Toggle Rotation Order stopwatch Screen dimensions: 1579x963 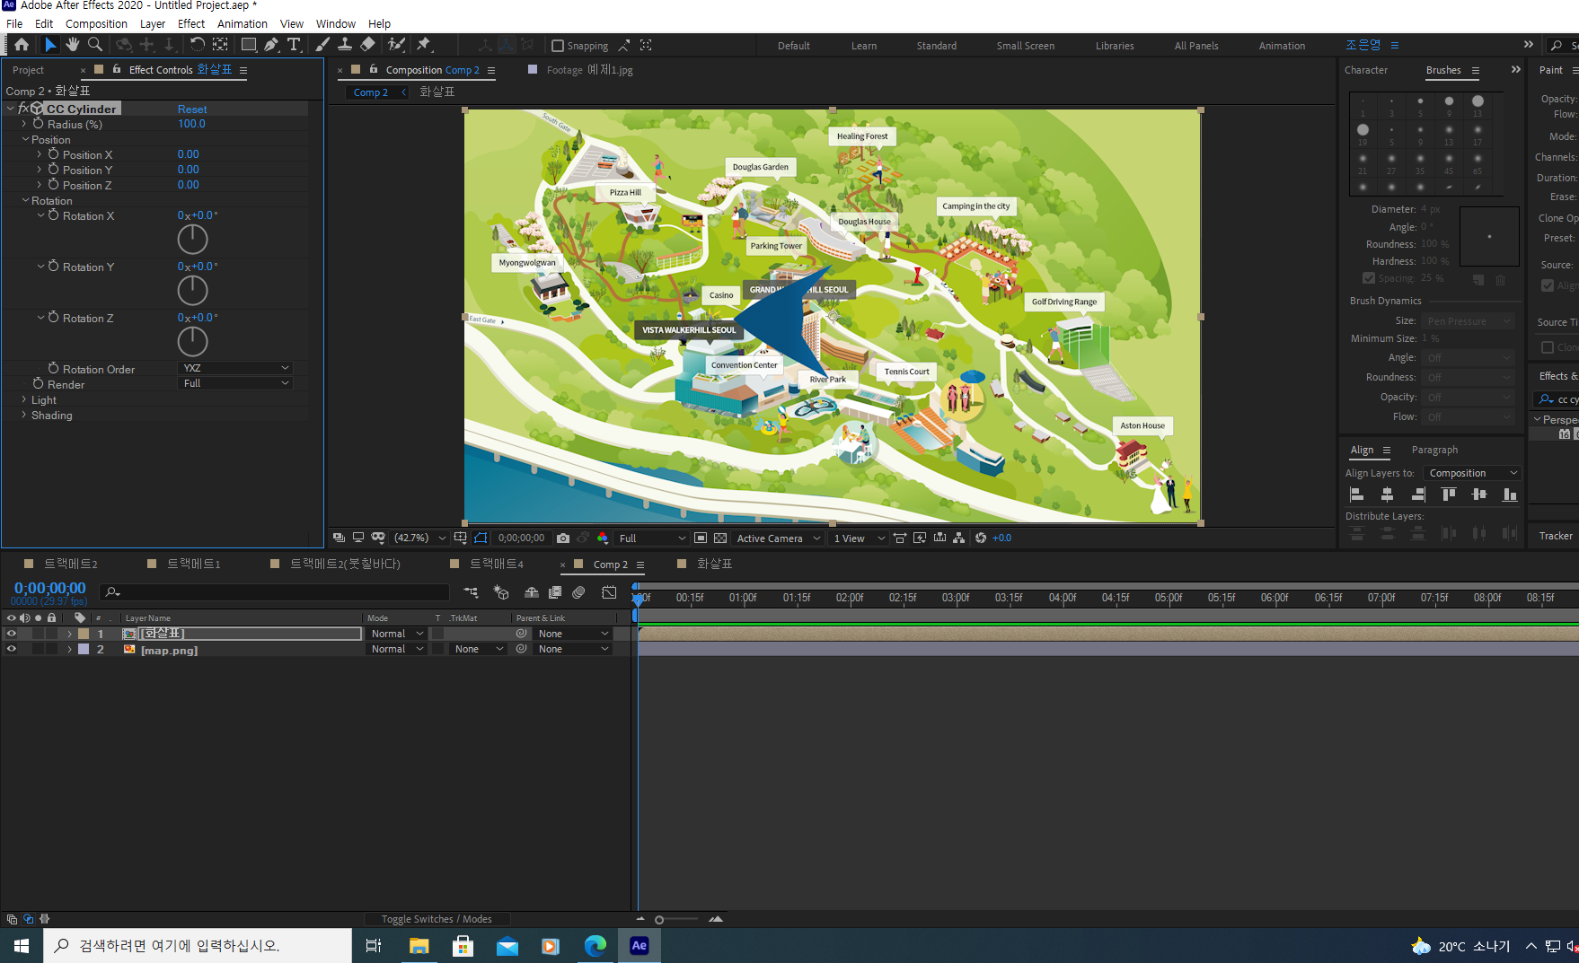click(54, 369)
